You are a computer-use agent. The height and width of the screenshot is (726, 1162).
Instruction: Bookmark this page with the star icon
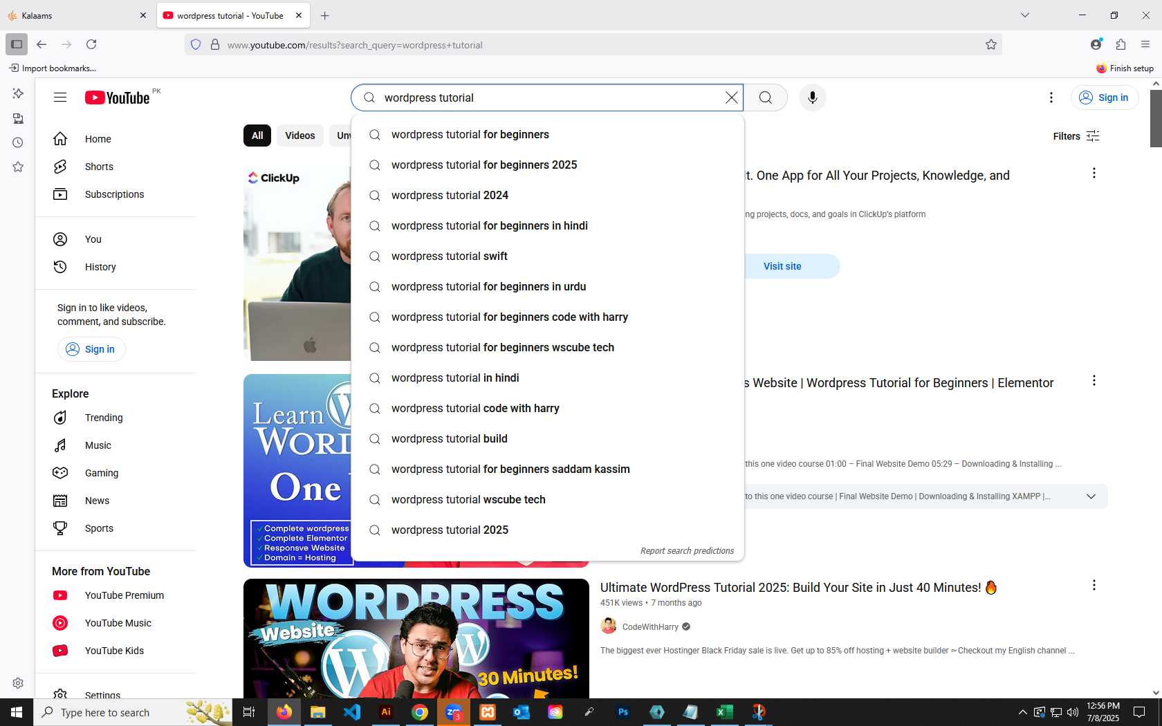click(991, 45)
